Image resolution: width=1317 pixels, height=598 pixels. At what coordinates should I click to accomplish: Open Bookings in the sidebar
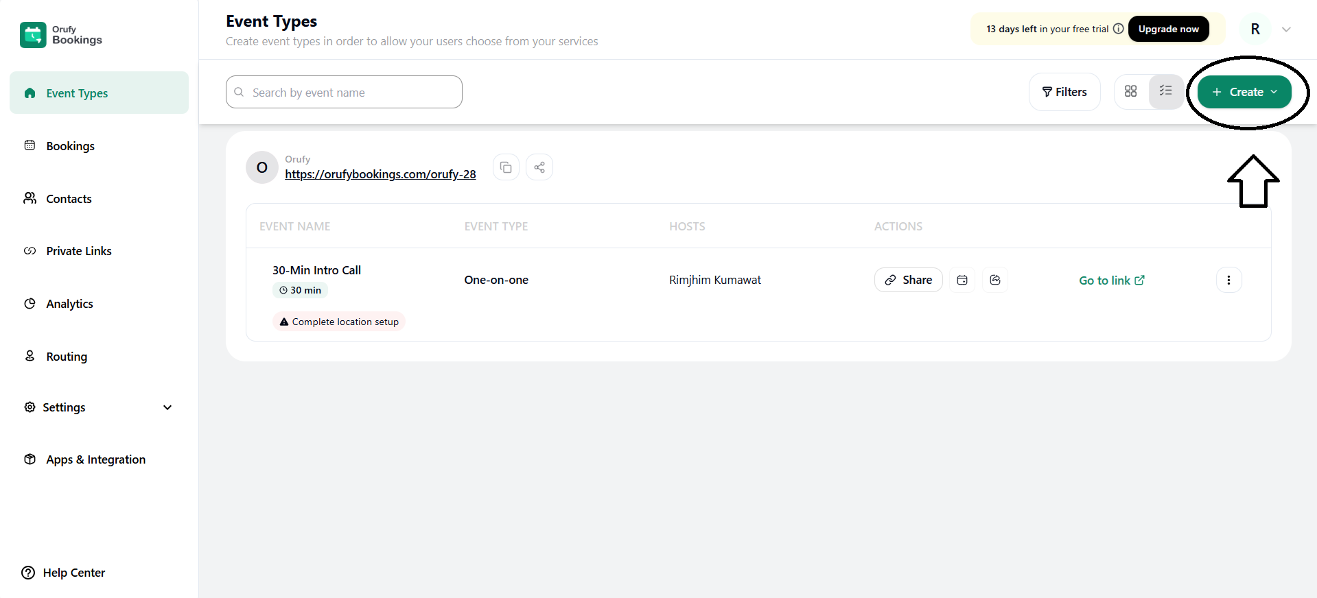coord(70,146)
